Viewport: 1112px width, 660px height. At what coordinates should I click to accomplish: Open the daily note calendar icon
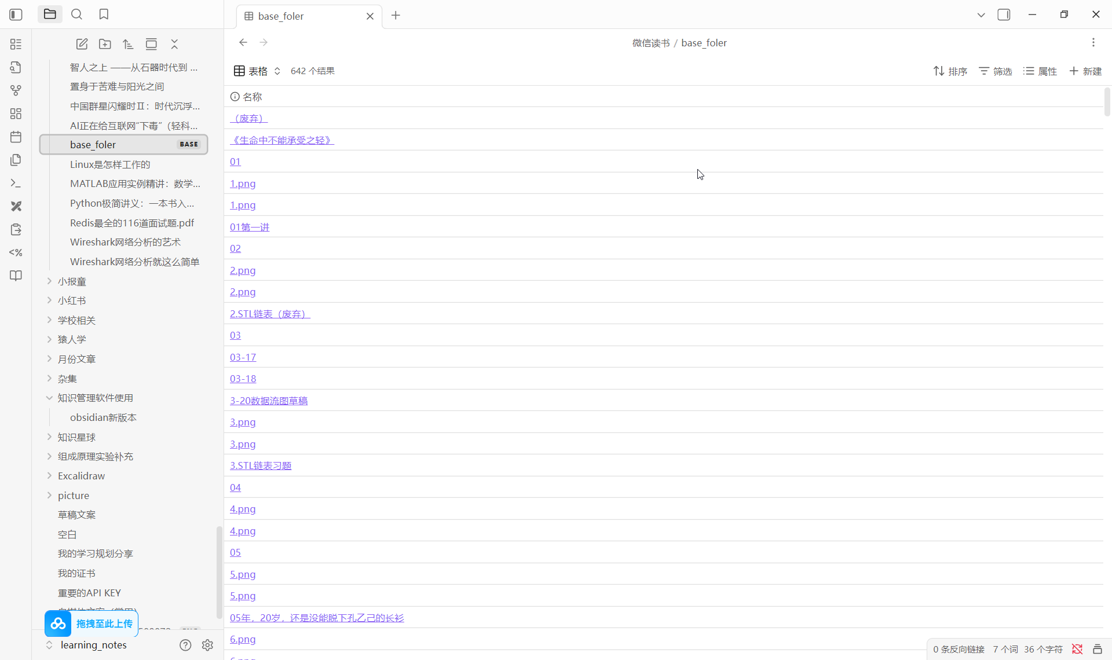pos(16,137)
